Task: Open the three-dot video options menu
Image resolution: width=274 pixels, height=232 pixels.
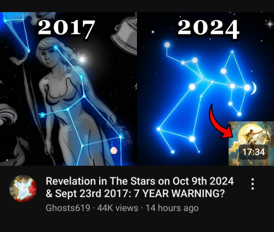Action: (x=253, y=184)
